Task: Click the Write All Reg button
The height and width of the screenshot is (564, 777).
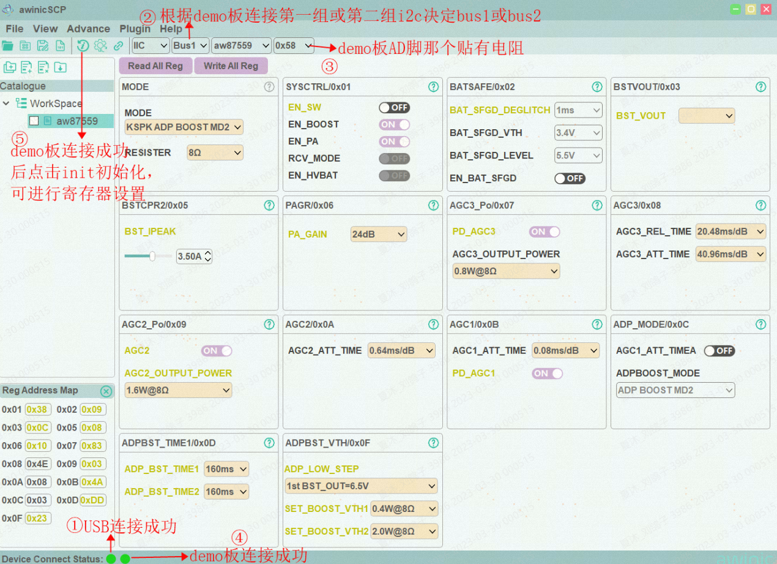Action: 231,66
